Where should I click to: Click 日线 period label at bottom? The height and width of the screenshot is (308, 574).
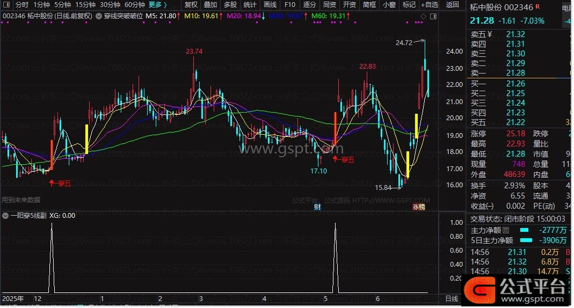click(x=452, y=298)
